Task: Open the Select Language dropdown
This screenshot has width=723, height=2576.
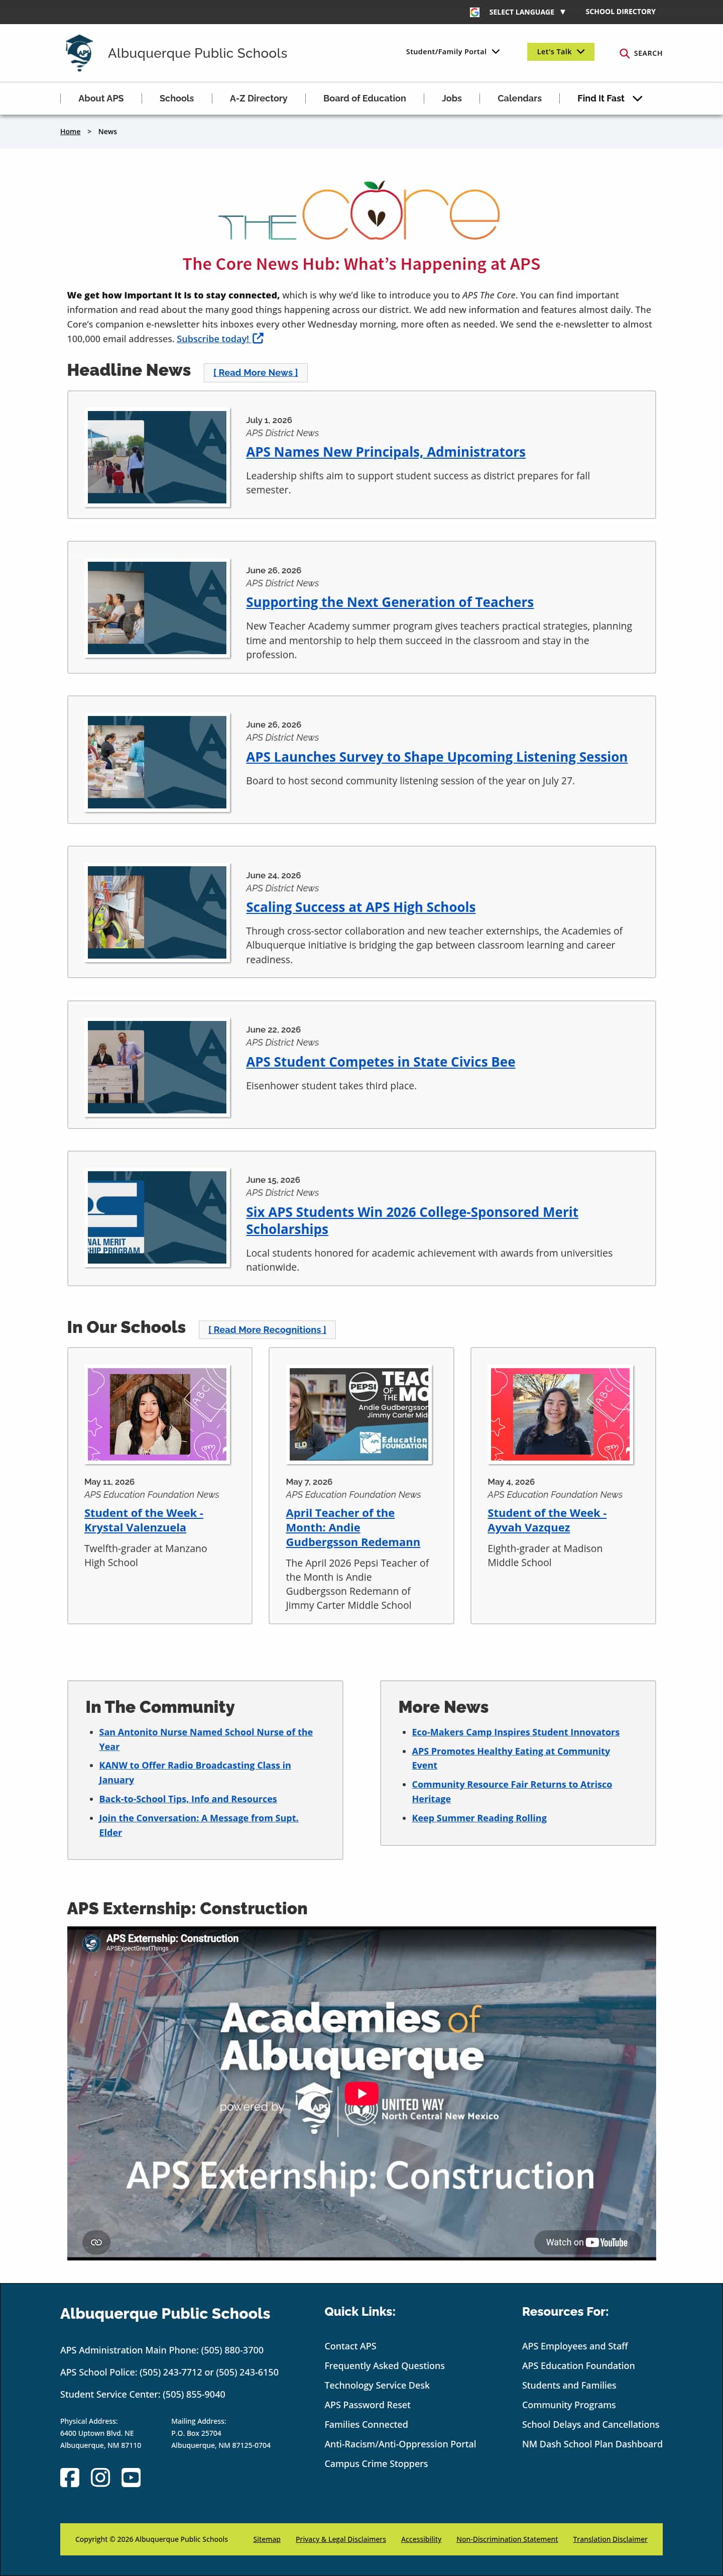Action: click(x=527, y=12)
